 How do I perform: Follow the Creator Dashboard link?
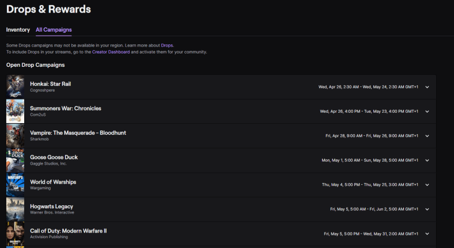111,52
